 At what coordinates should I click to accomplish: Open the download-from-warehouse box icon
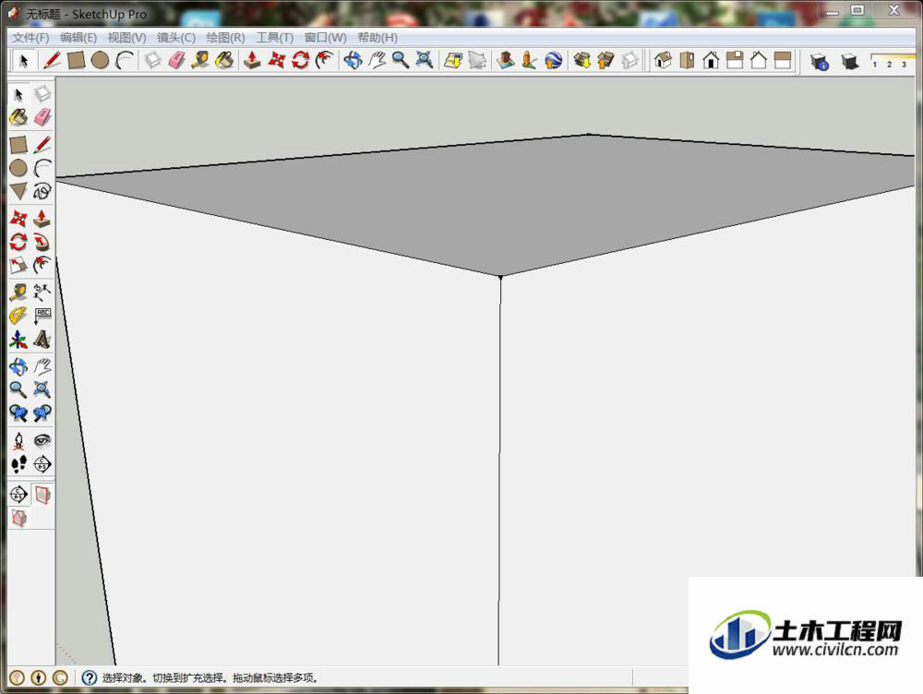pos(581,60)
